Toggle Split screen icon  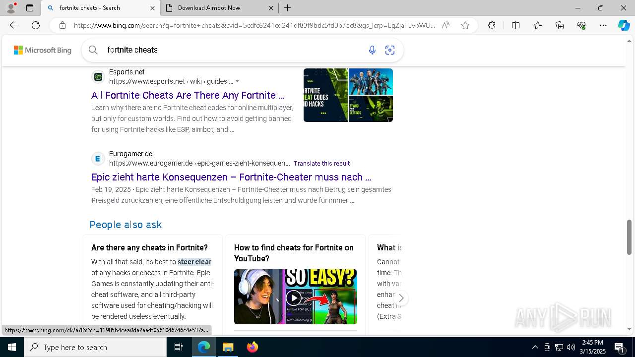[515, 25]
